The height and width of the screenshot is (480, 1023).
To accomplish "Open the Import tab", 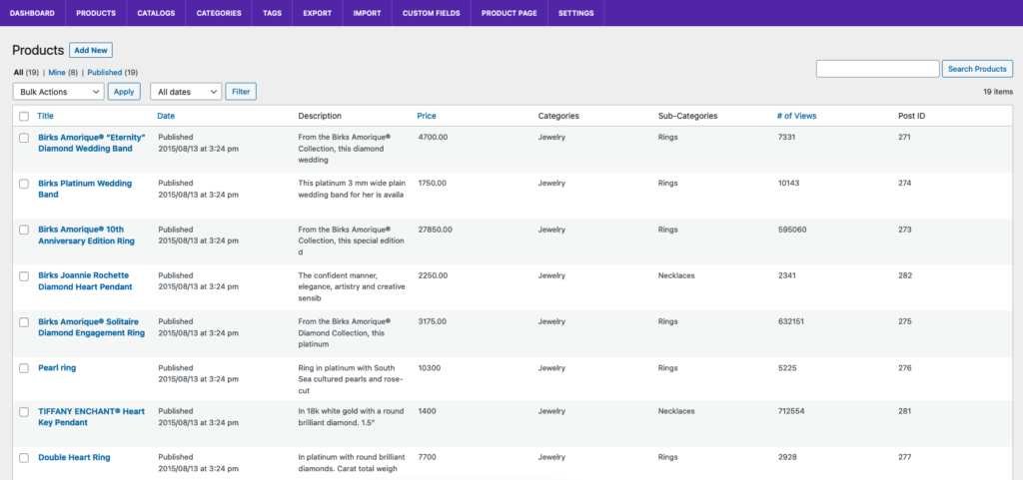I will click(367, 13).
